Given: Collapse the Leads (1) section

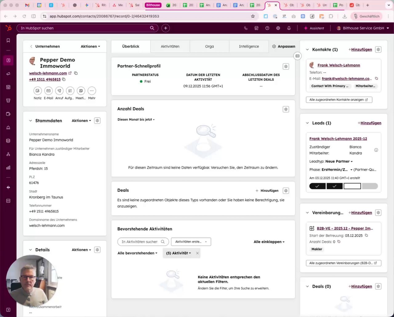Looking at the screenshot, I should (307, 123).
